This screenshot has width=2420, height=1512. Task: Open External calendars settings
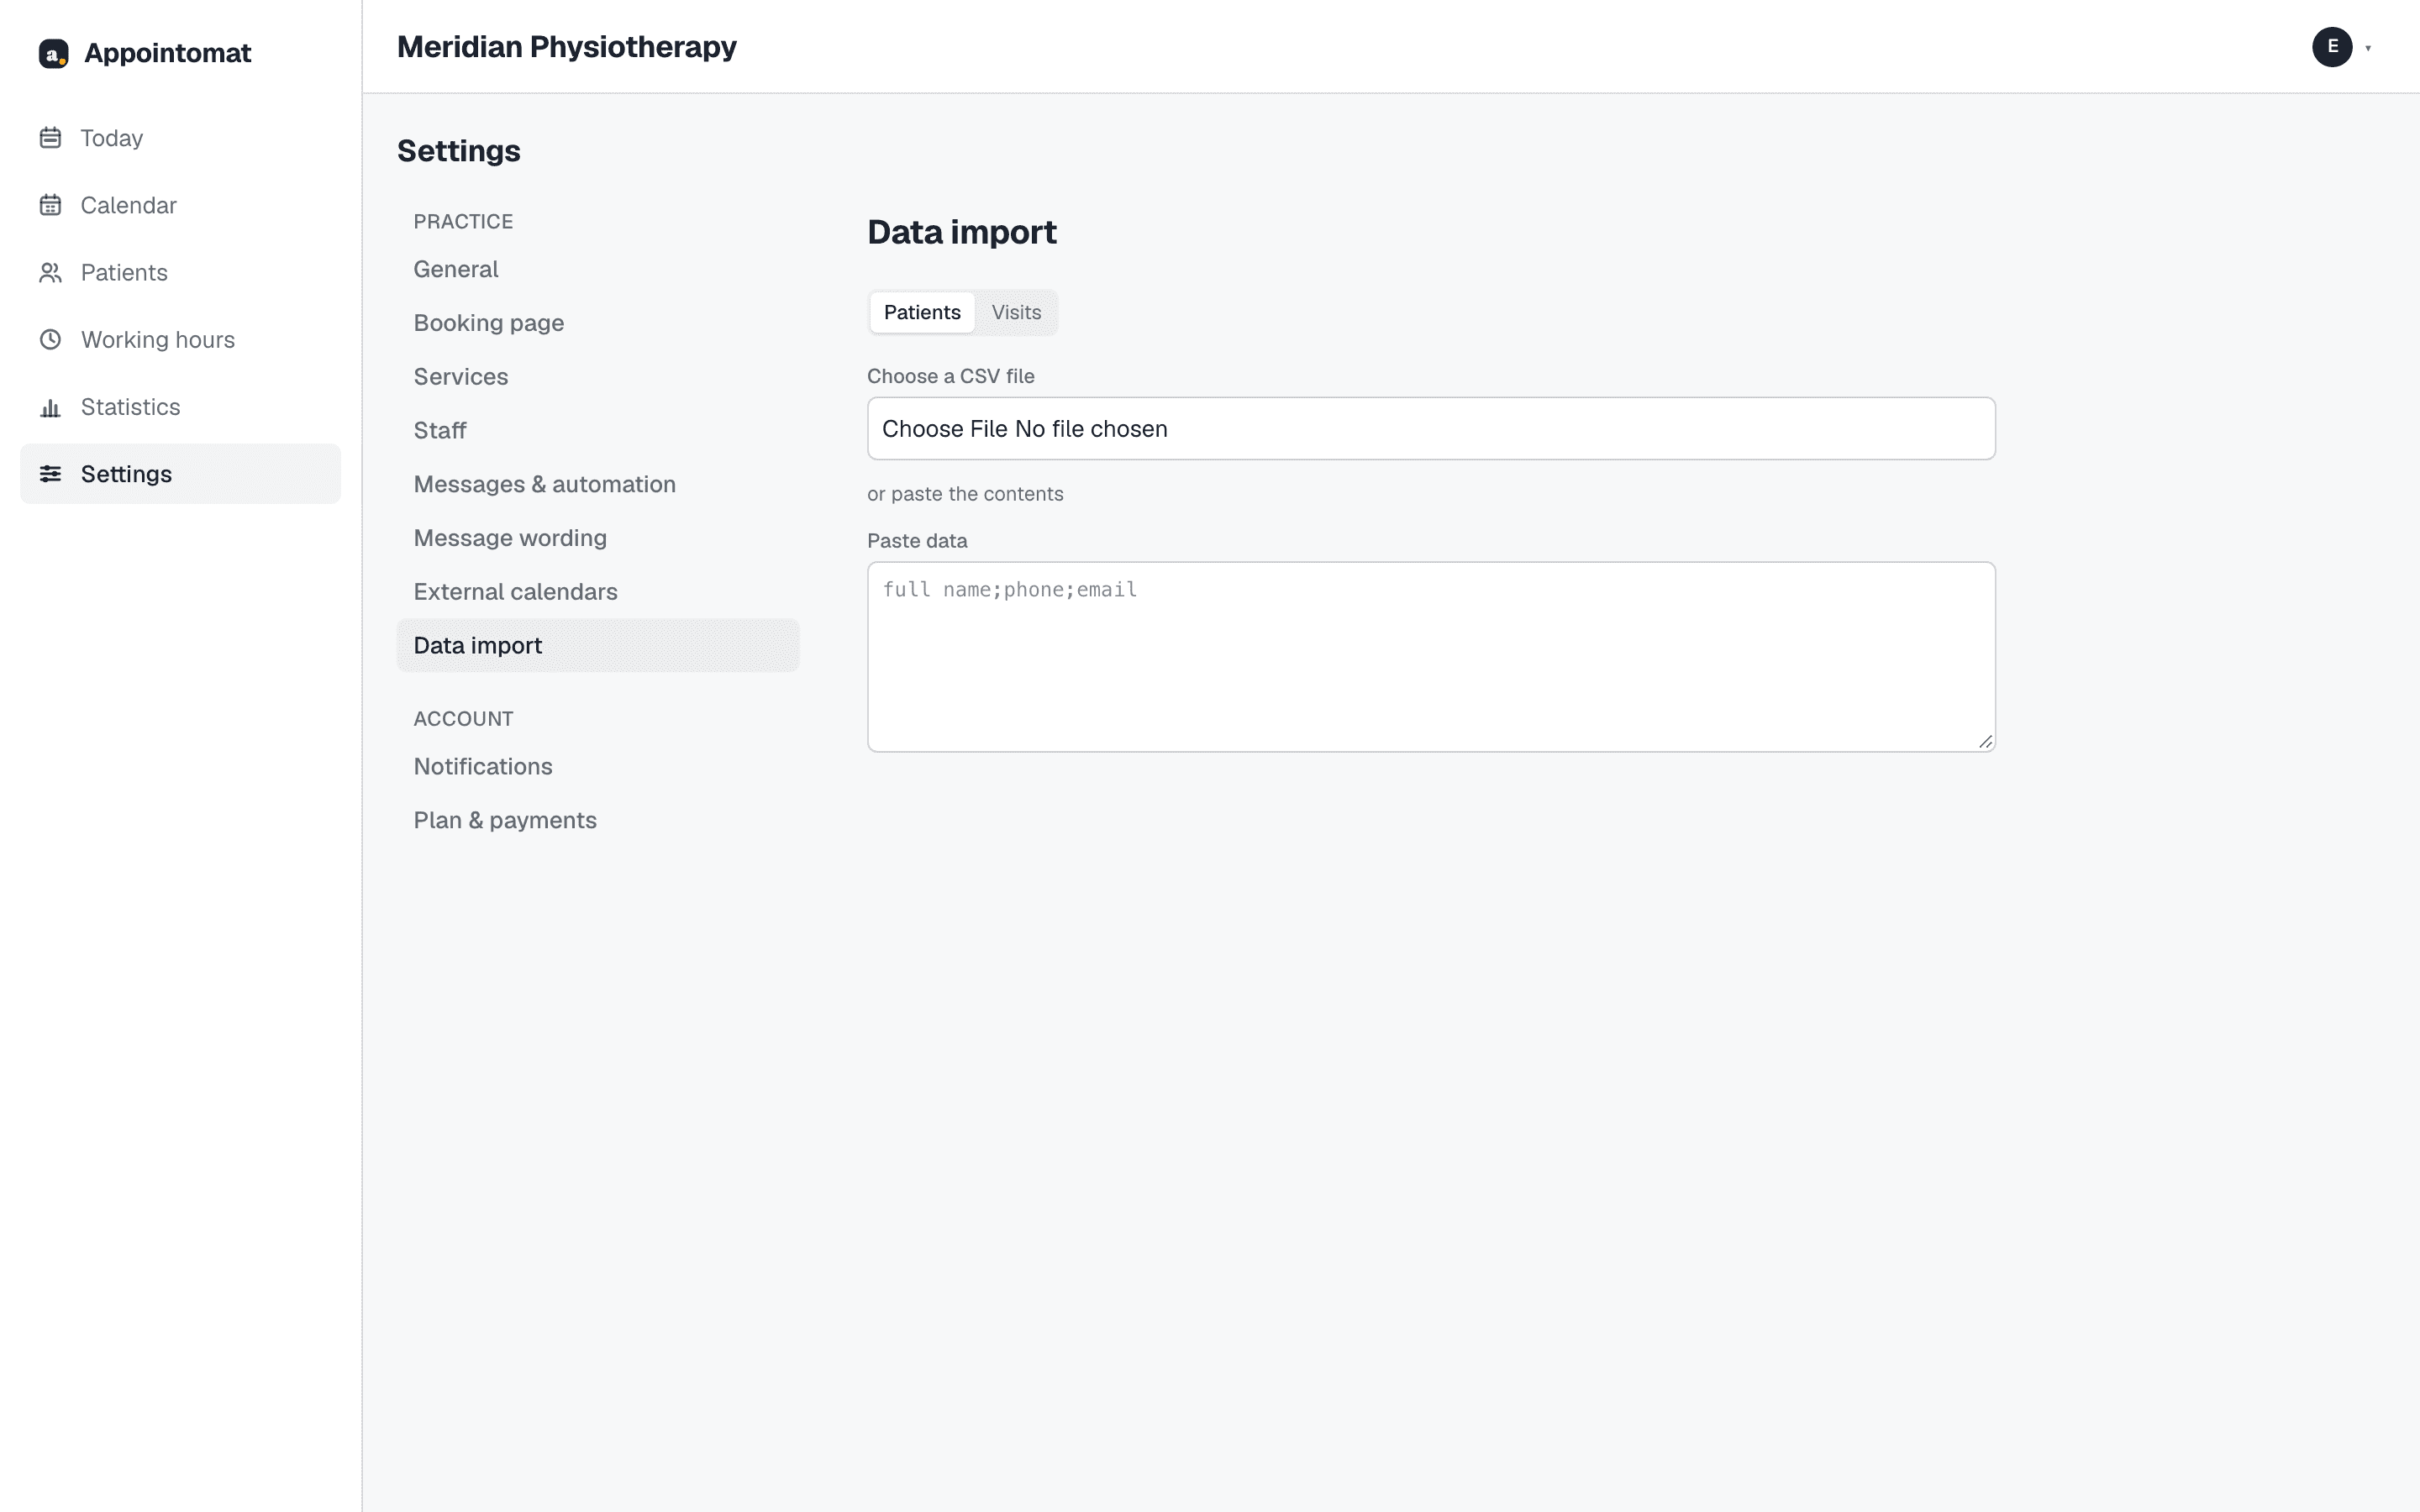(598, 592)
